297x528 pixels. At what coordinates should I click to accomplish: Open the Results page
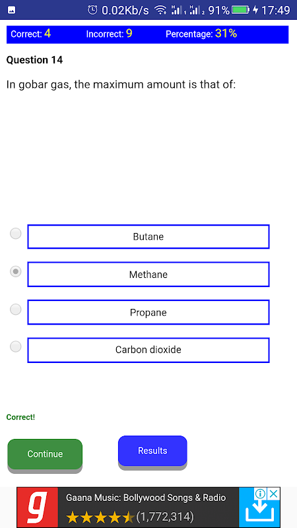tap(152, 451)
